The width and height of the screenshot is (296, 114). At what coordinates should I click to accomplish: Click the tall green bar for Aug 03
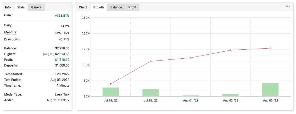(x=270, y=90)
